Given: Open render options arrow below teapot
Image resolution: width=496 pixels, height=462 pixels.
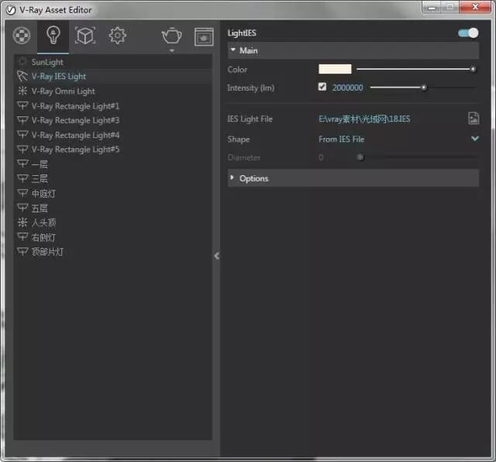Looking at the screenshot, I should (x=172, y=50).
